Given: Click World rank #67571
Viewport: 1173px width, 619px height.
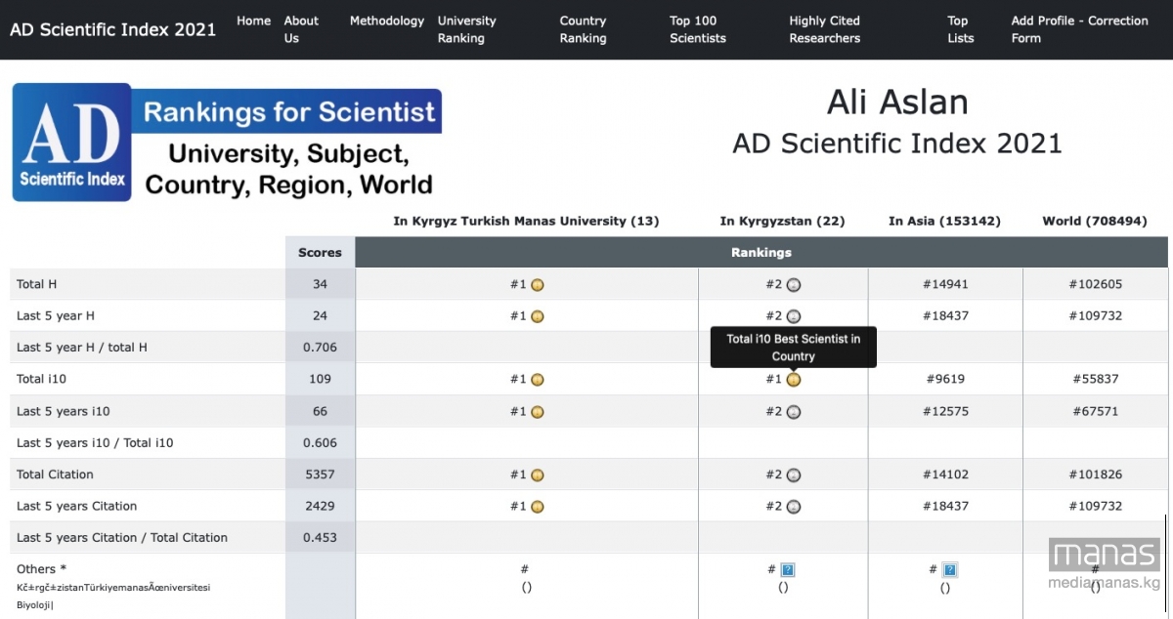Looking at the screenshot, I should pyautogui.click(x=1096, y=412).
